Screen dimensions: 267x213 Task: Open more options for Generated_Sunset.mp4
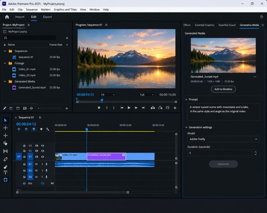[x=255, y=77]
